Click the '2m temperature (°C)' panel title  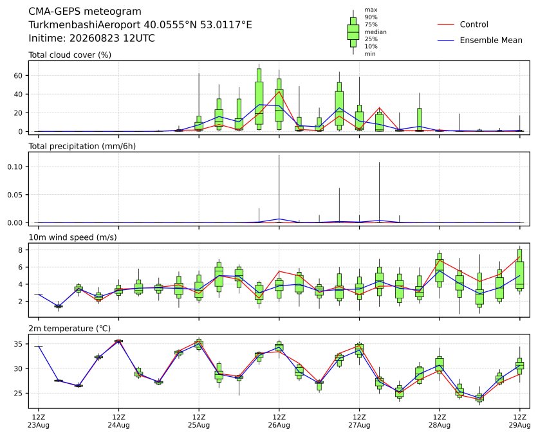pos(70,329)
